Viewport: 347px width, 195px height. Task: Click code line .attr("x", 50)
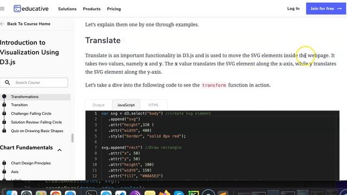click(124, 153)
